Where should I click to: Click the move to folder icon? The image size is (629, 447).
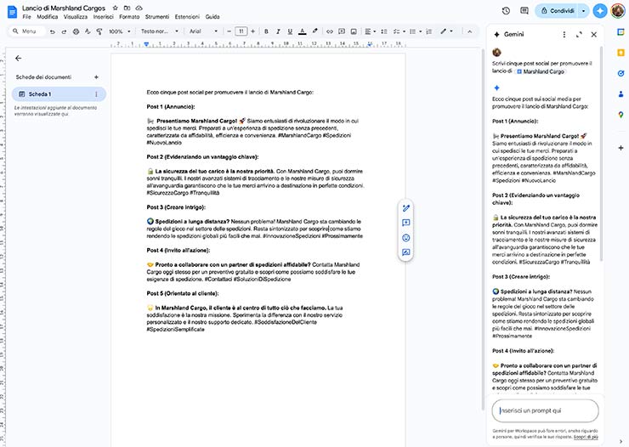pyautogui.click(x=127, y=8)
